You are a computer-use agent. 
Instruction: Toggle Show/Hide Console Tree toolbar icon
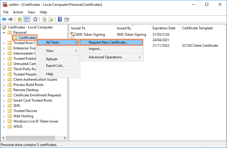click(26, 19)
